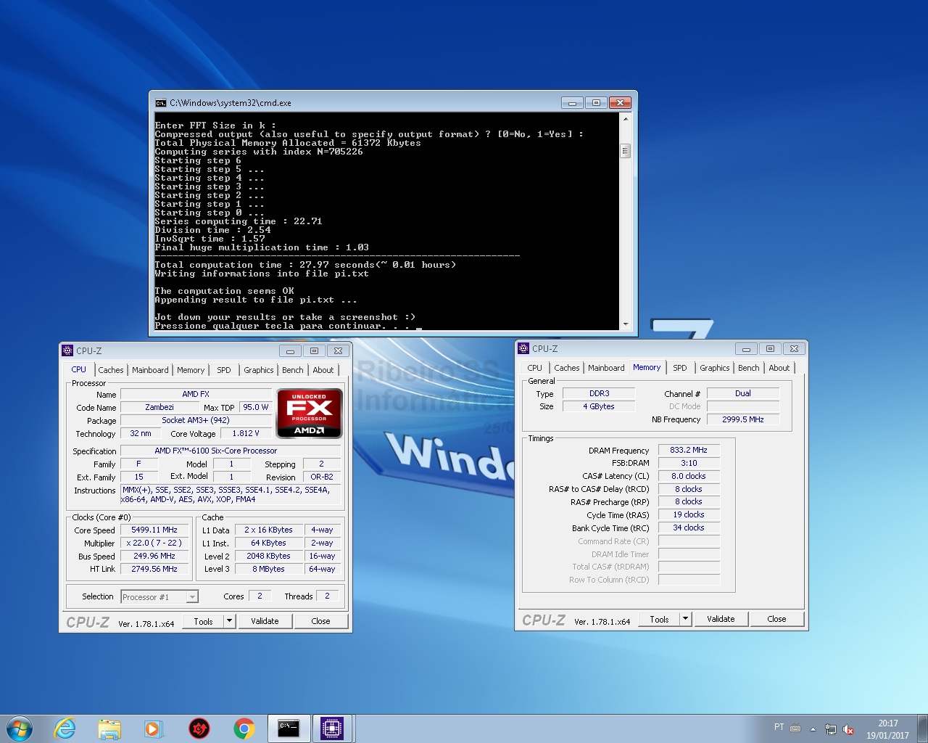Click the HT Link value 2749.56 MHz
Viewport: 928px width, 743px height.
[x=154, y=569]
